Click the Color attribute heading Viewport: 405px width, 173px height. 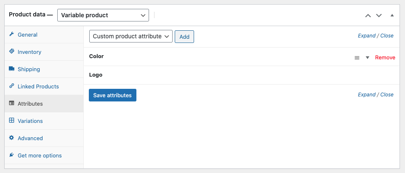click(96, 56)
